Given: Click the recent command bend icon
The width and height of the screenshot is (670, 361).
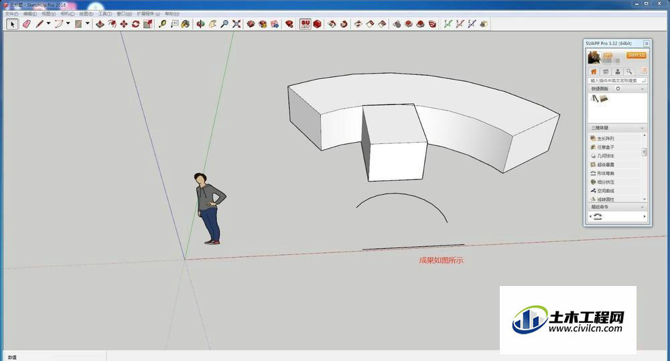Looking at the screenshot, I should [x=598, y=216].
